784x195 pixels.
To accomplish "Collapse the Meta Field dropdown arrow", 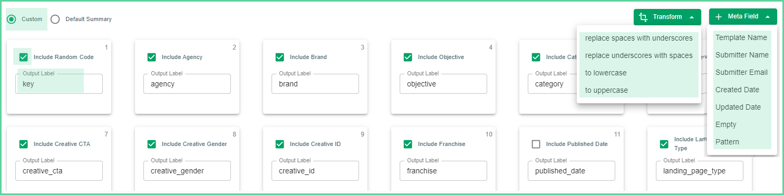I will (x=767, y=17).
